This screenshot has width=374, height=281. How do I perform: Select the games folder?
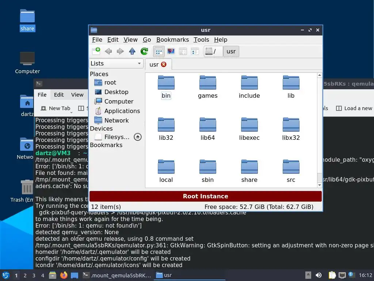[x=208, y=87]
